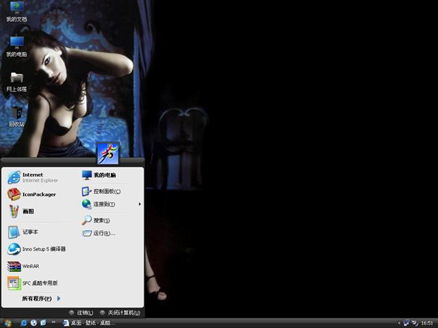Open 控制面板(C) control panel
The image size is (438, 328).
pos(101,191)
